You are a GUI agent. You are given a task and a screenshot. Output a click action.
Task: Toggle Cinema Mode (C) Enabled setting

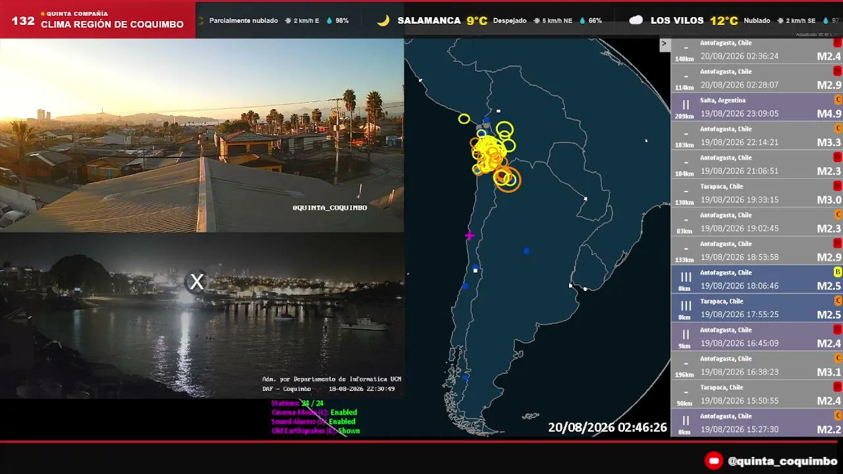point(313,412)
